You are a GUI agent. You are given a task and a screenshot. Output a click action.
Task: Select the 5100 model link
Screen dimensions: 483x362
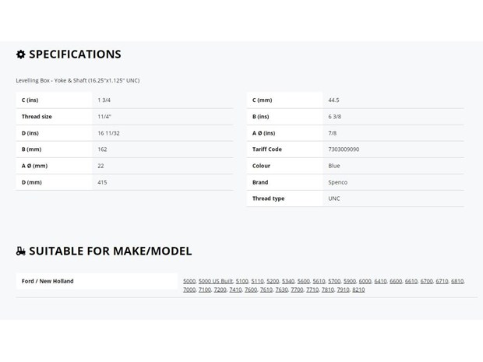click(242, 281)
